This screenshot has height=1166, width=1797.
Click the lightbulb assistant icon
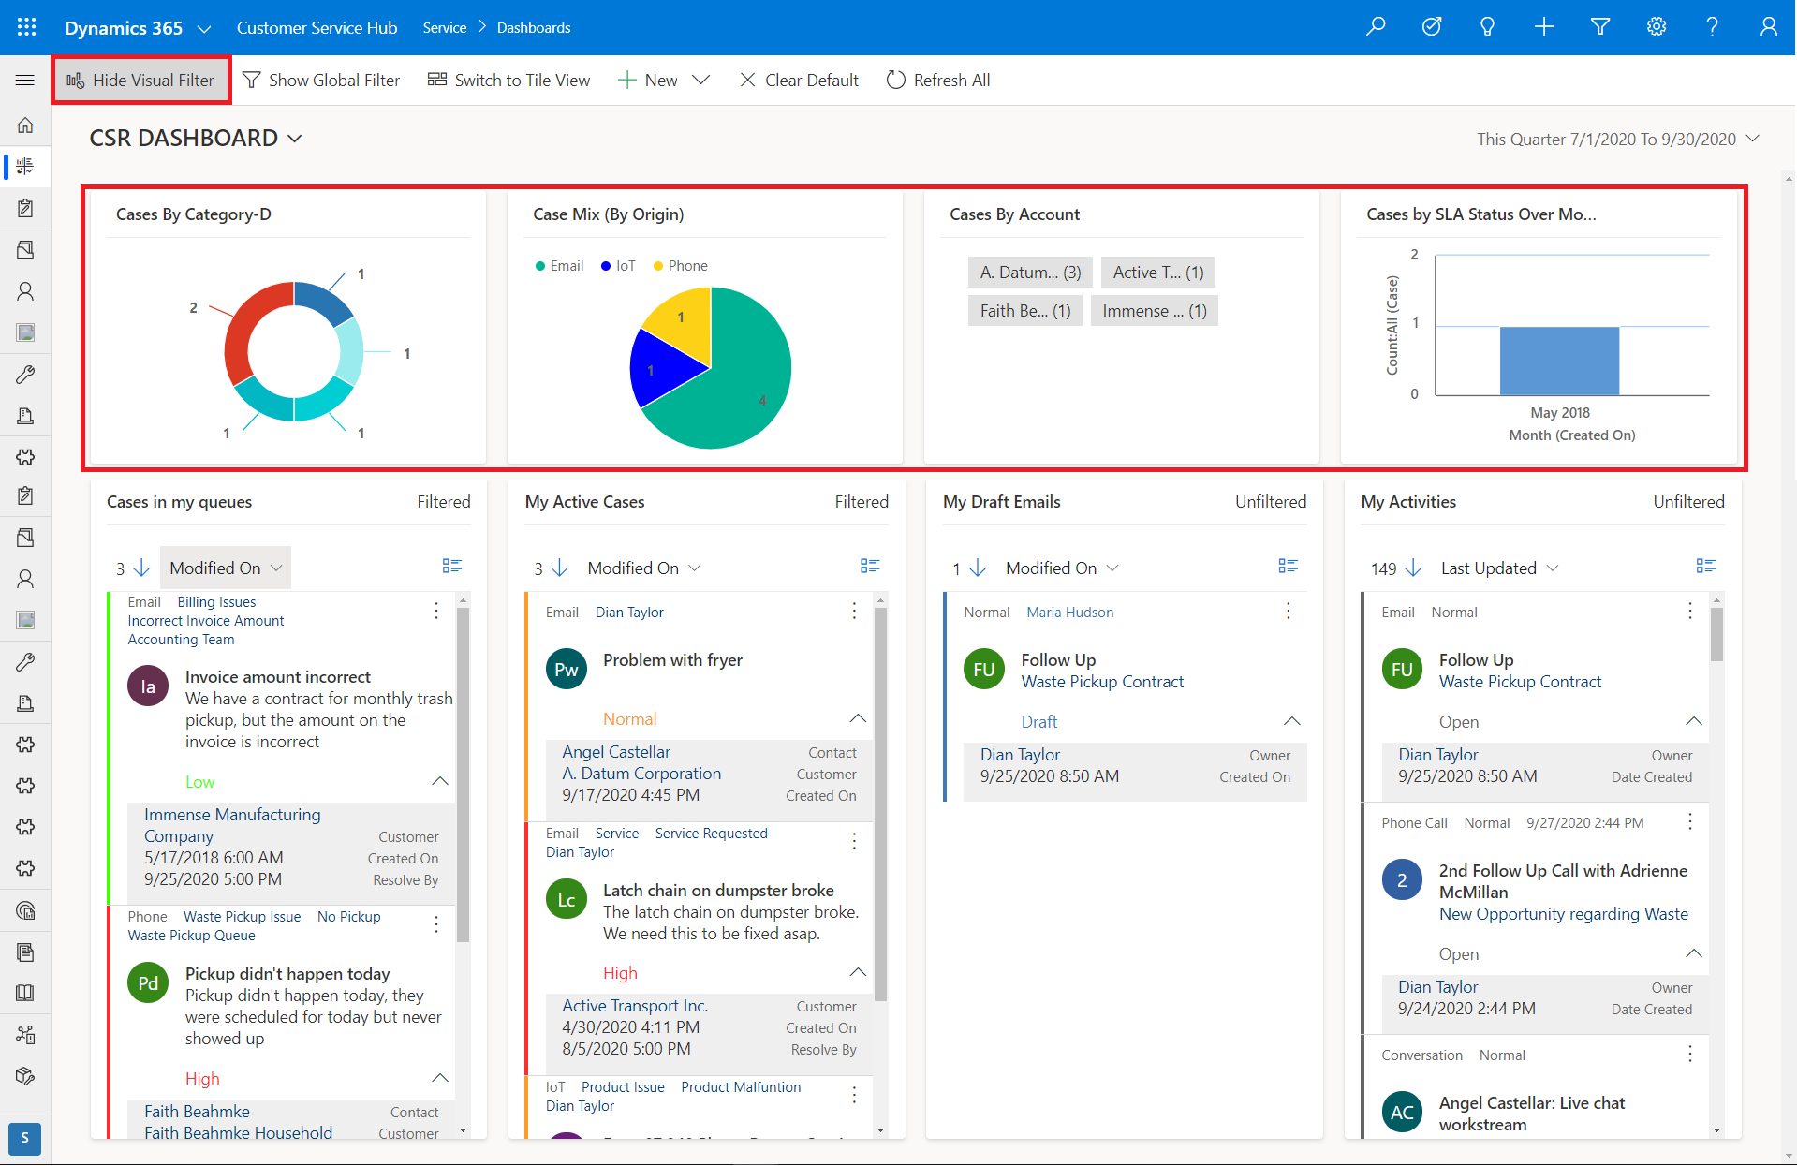pos(1487,27)
